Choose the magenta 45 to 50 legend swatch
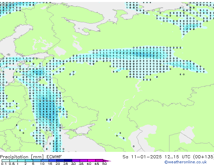Screen dimensions: 214x165 [101, 161]
